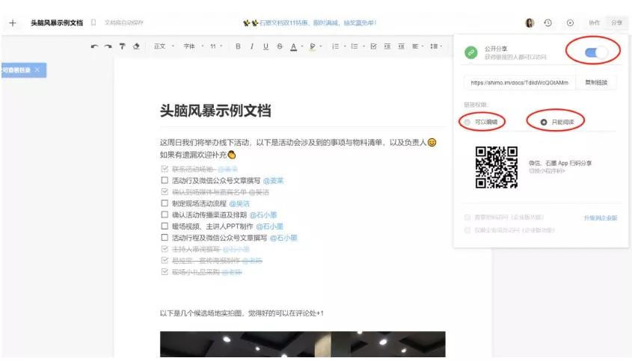Expand the bulleted list style arrow

pos(364,46)
